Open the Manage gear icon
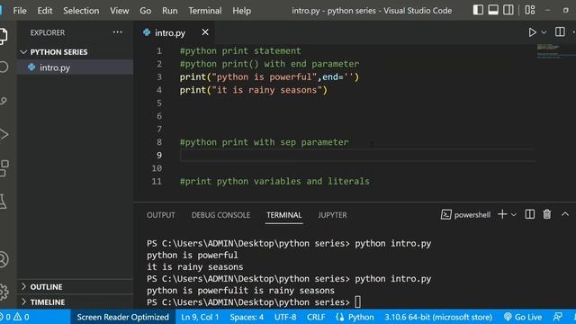Image resolution: width=576 pixels, height=324 pixels. 4,292
